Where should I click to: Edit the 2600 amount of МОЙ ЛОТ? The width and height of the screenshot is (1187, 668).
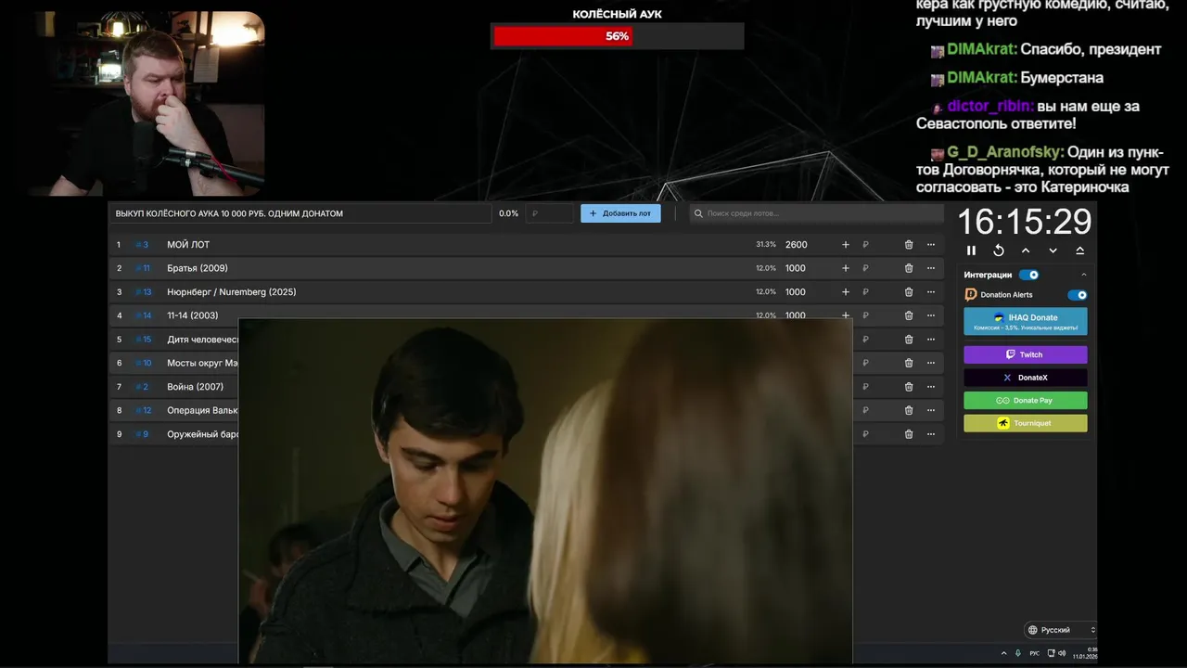797,245
